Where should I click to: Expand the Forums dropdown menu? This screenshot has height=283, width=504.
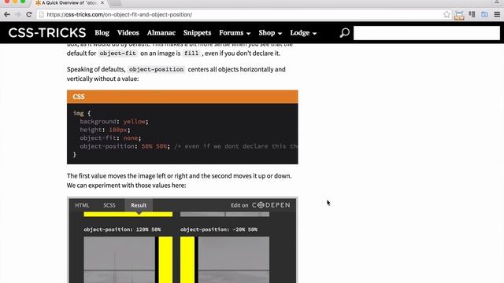pyautogui.click(x=235, y=33)
